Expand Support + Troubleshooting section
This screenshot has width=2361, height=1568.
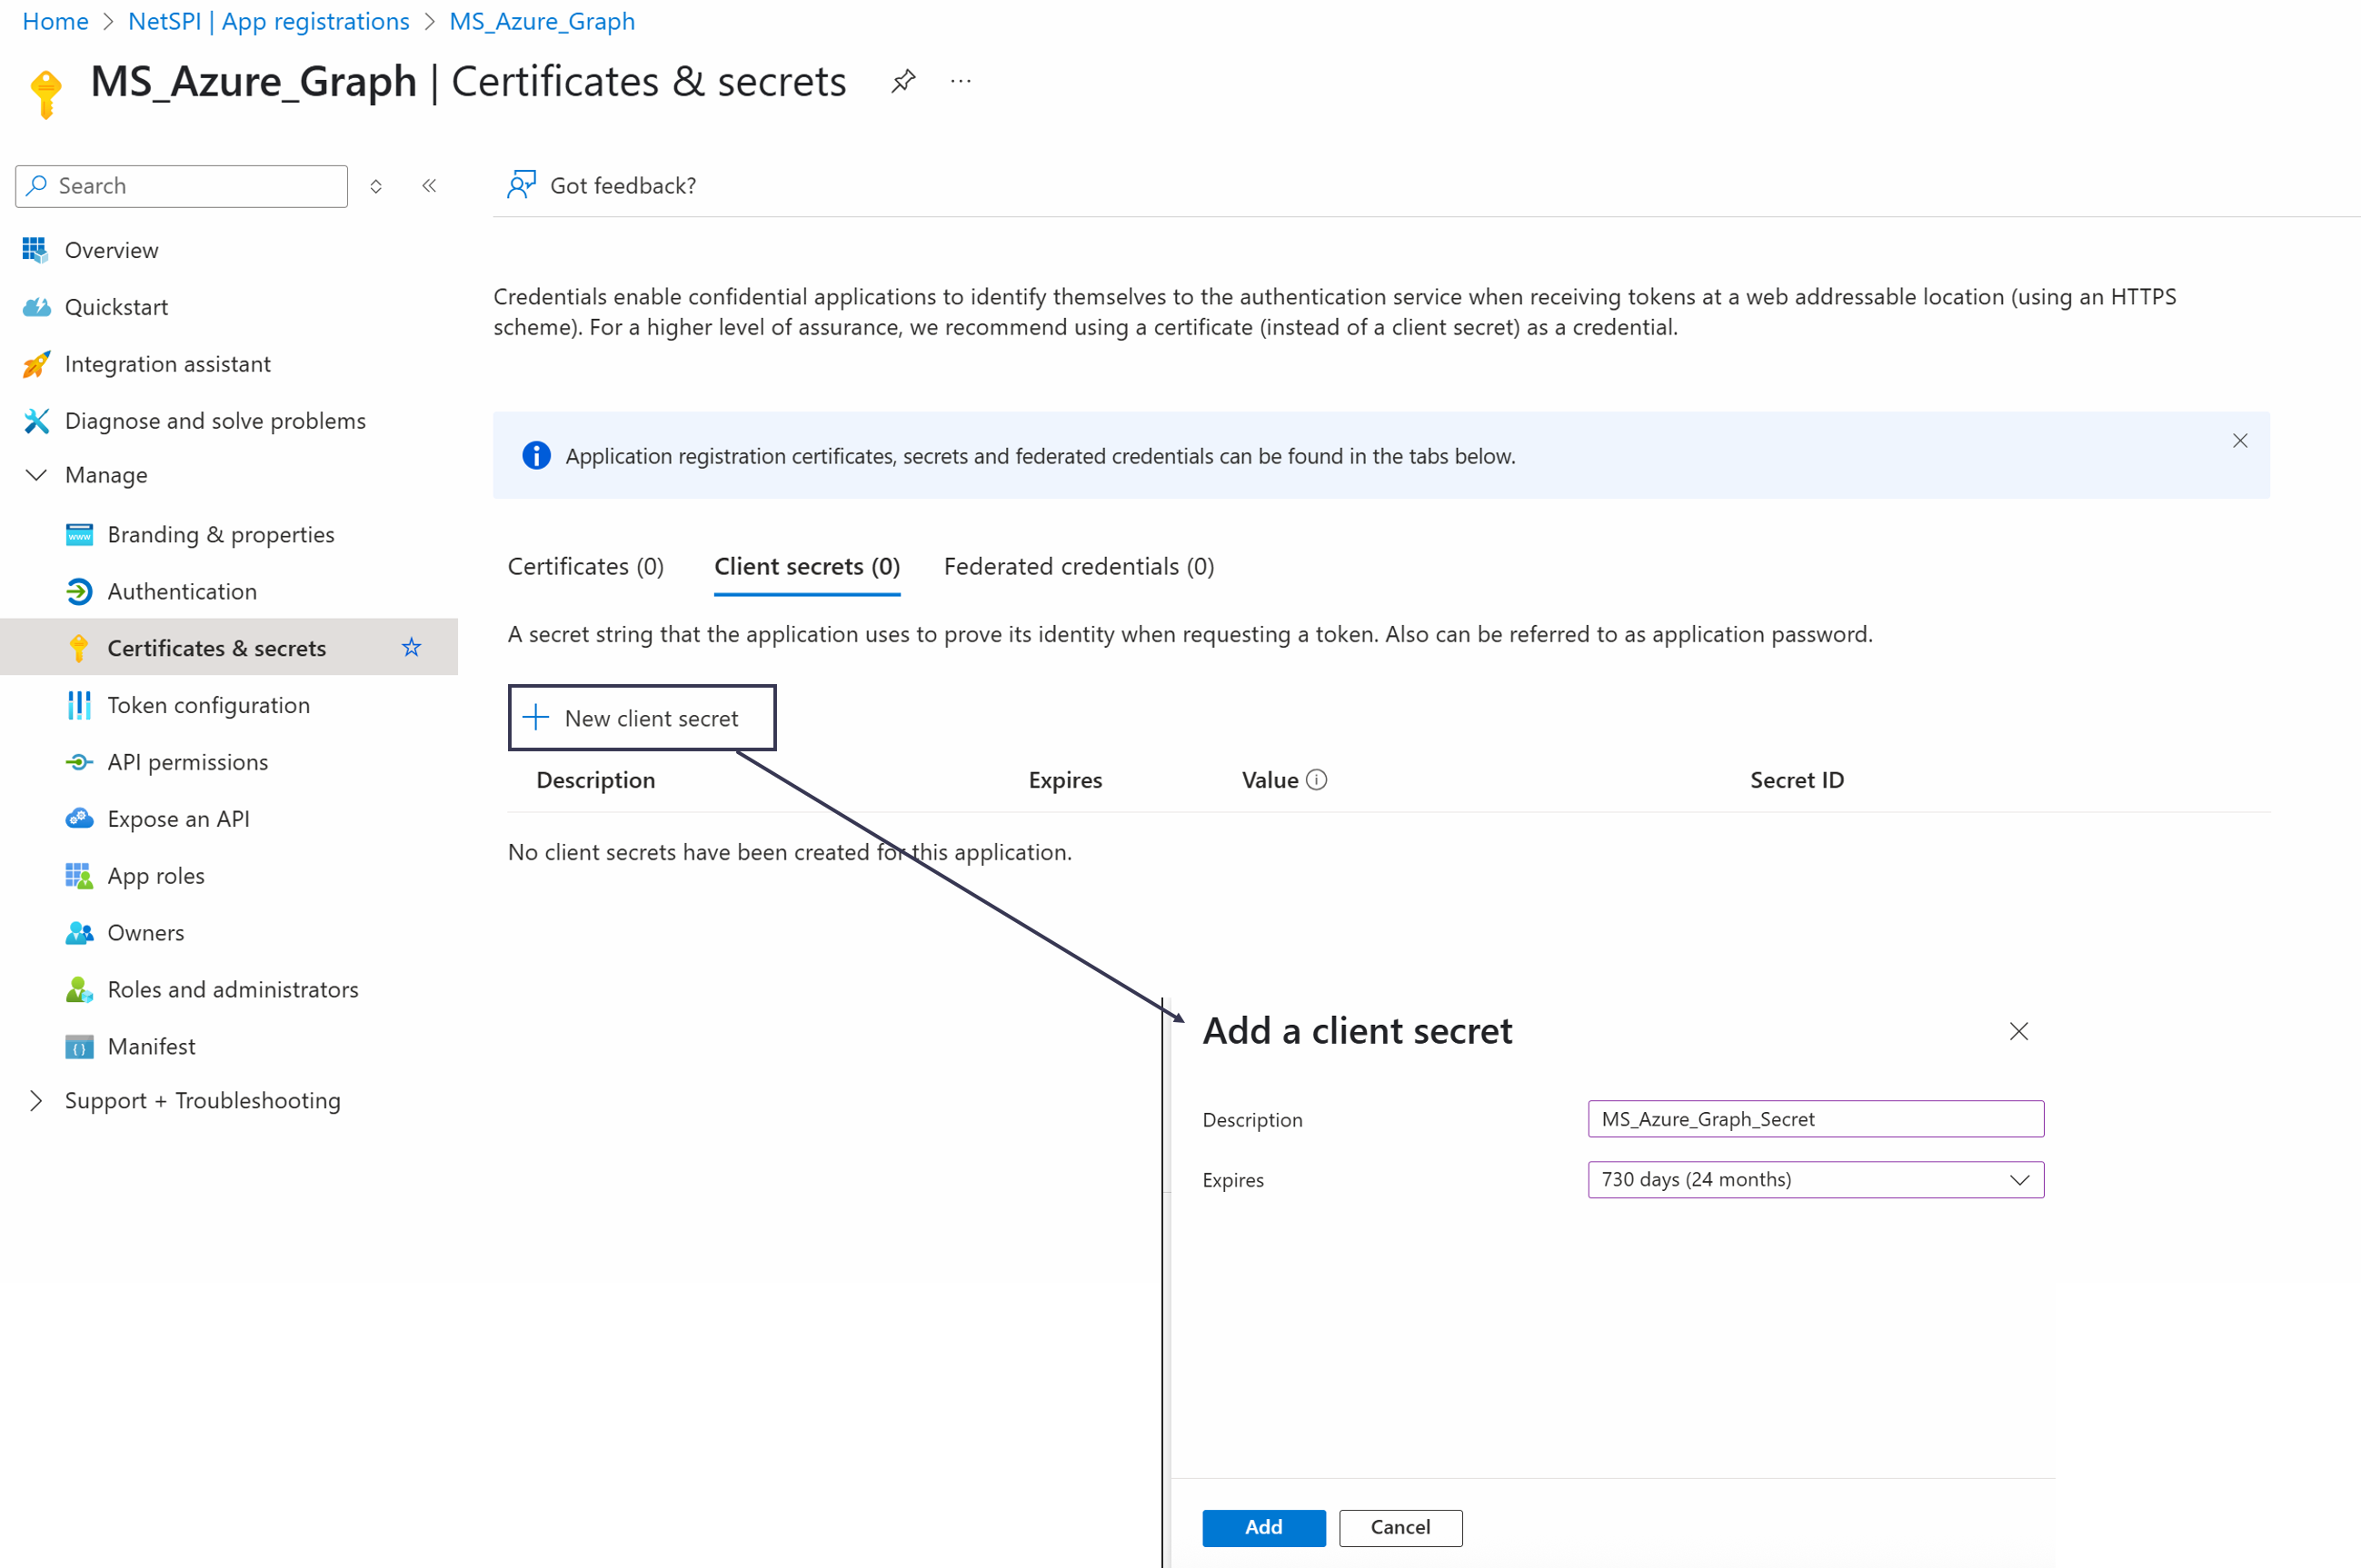(x=36, y=1101)
